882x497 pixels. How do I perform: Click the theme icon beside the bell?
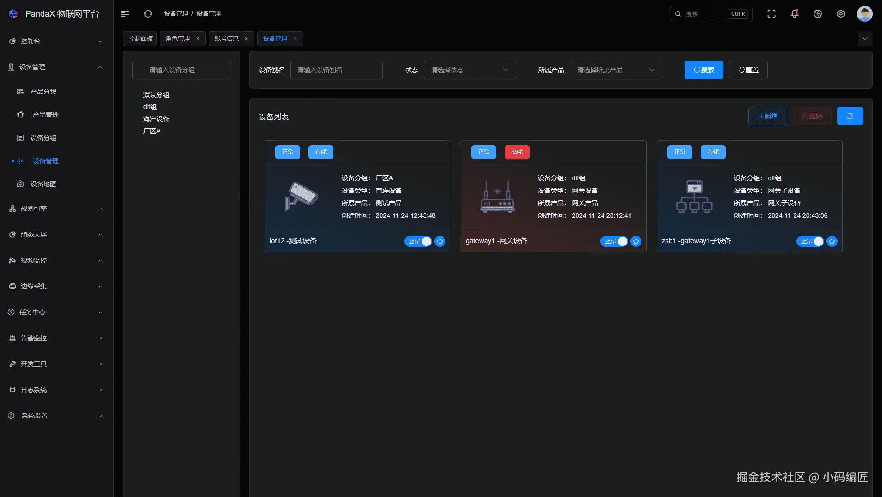click(x=818, y=14)
